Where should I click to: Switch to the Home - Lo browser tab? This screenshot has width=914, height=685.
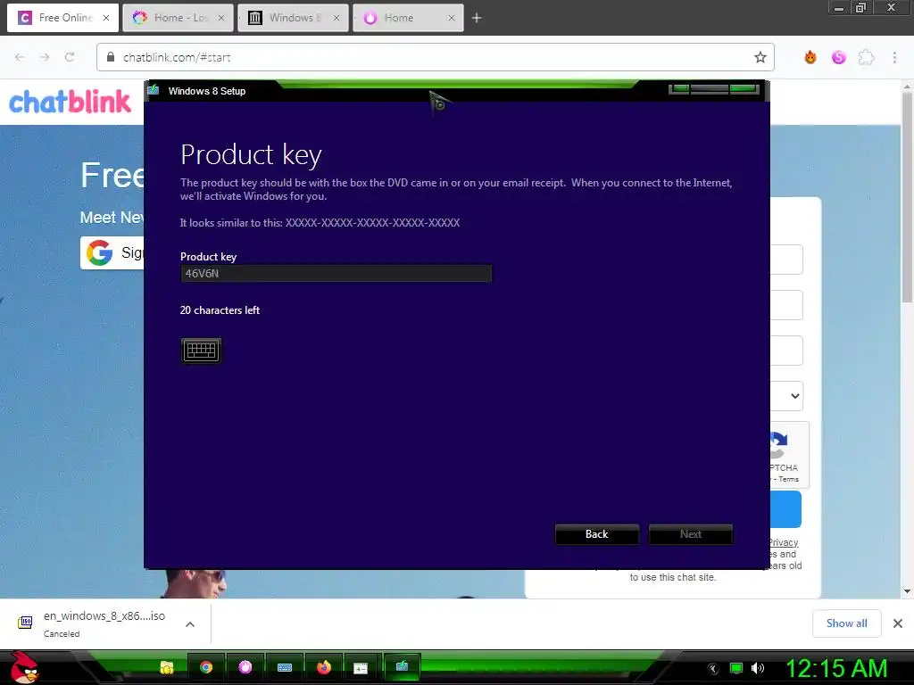click(x=178, y=18)
